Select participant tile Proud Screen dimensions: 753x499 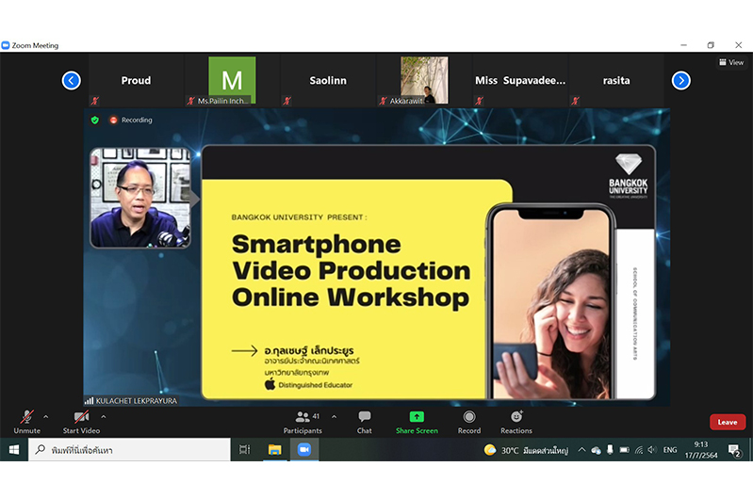pos(136,80)
